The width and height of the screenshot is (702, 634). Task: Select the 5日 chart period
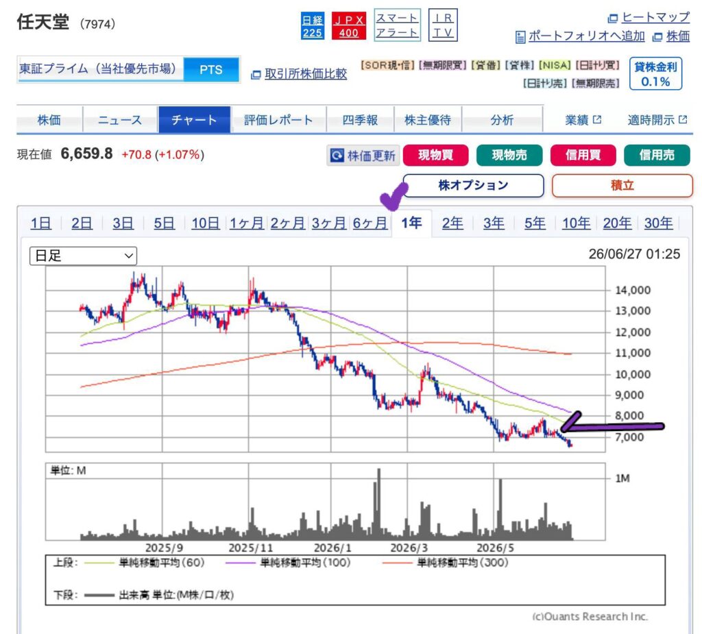point(165,223)
